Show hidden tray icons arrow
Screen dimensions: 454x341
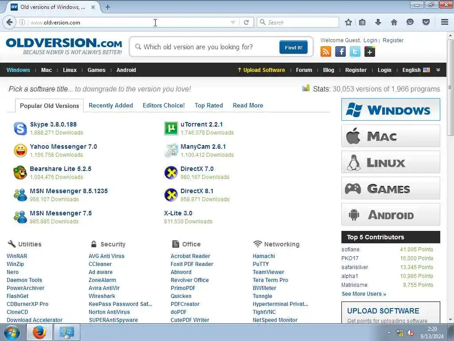[389, 333]
